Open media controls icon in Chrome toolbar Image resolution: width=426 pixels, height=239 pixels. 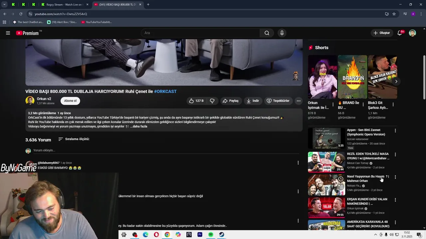(405, 14)
